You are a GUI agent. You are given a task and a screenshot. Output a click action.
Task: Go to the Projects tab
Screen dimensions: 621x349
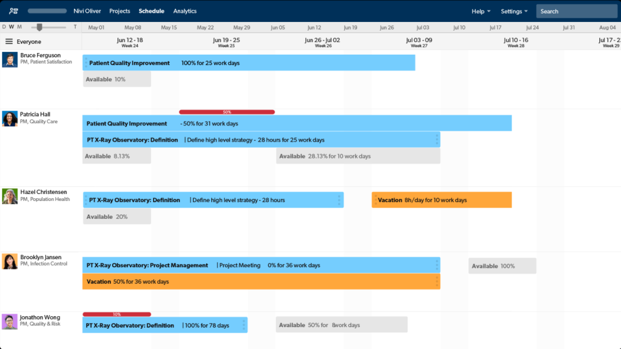pos(120,11)
